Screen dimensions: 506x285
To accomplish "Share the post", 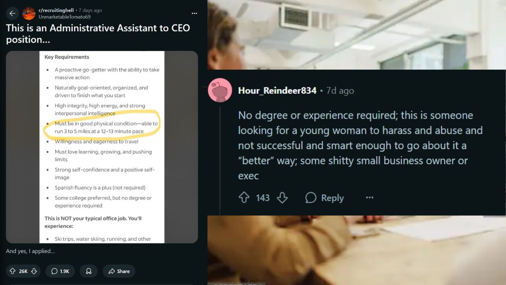I will [x=119, y=271].
